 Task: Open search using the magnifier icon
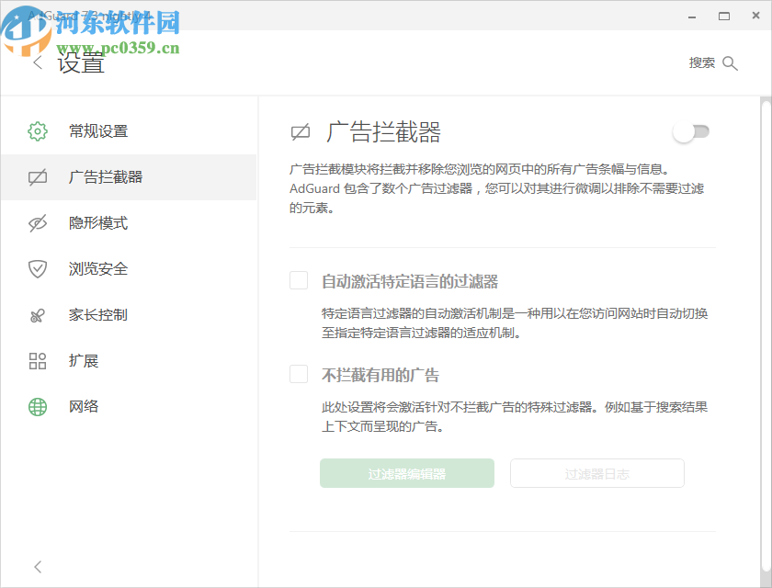click(x=731, y=62)
